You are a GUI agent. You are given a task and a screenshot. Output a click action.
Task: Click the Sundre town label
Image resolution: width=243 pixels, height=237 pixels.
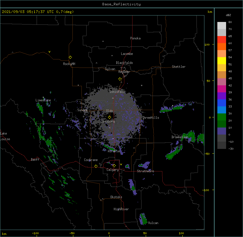82,110
